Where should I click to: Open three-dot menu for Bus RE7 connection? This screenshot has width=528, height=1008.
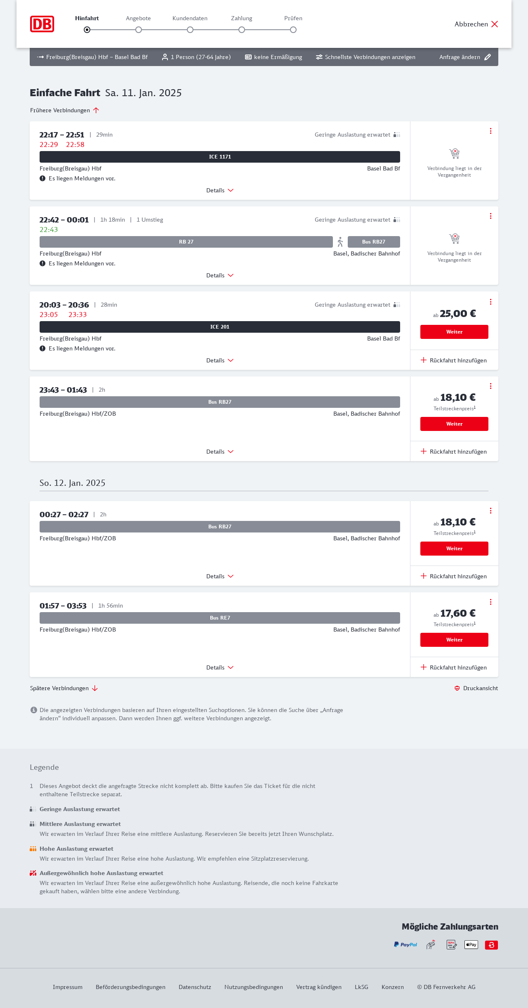pyautogui.click(x=490, y=602)
